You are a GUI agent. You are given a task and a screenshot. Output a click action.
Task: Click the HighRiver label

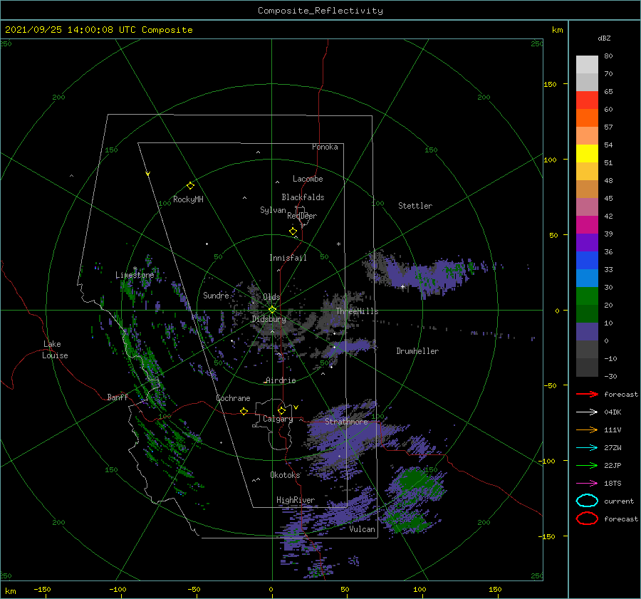point(295,500)
